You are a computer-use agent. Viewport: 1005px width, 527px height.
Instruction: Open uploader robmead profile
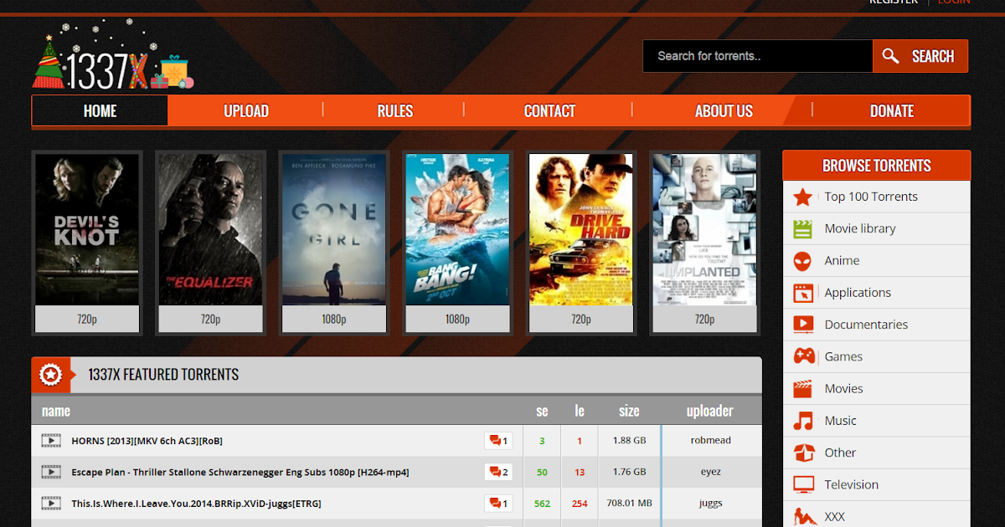tap(711, 441)
